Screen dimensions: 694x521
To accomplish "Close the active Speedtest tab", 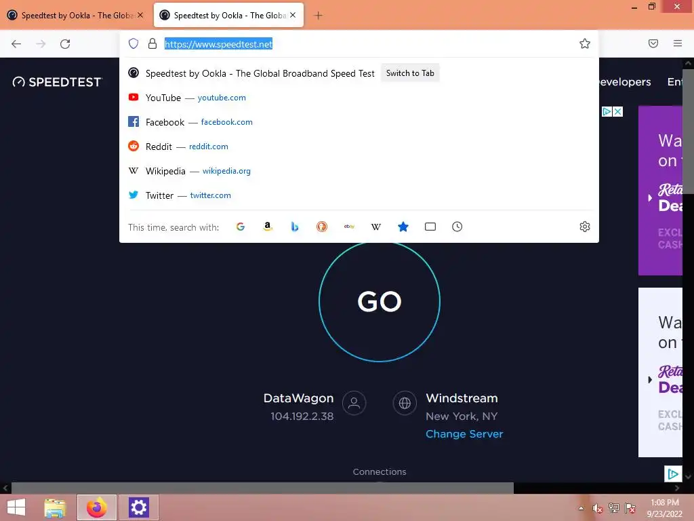I will click(x=293, y=15).
